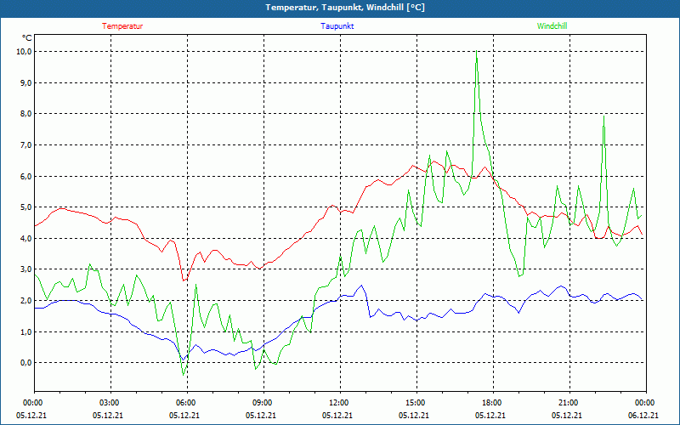
Task: Click the 21:00 time axis label
Action: [x=568, y=402]
